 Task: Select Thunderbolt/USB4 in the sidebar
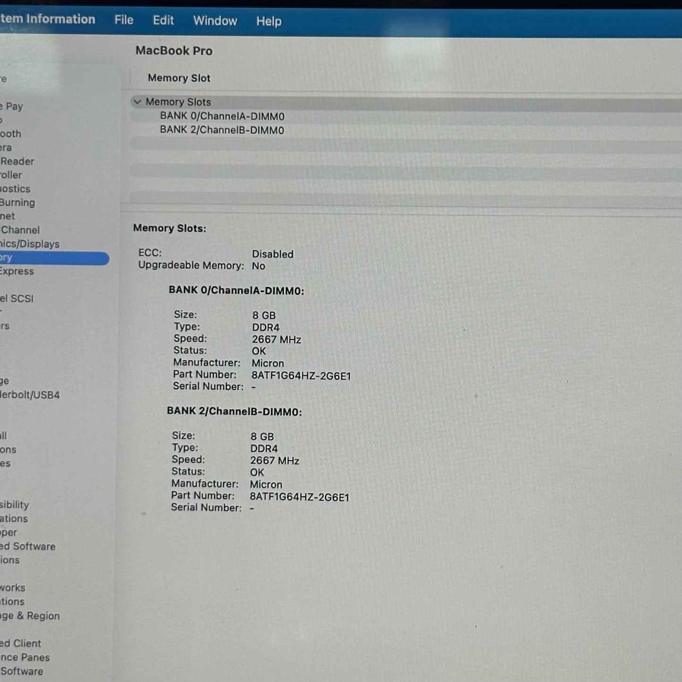coord(30,395)
